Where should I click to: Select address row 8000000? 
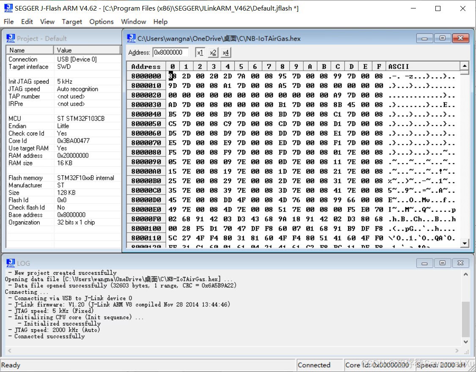click(x=146, y=76)
